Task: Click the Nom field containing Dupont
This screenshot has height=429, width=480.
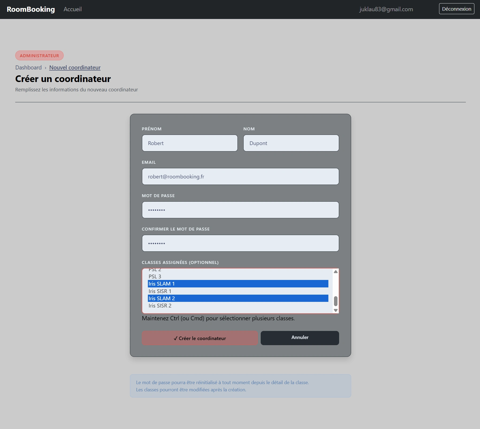Action: click(x=291, y=143)
